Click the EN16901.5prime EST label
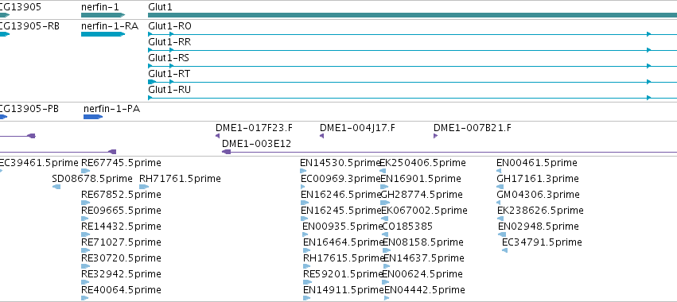Screen dimensions: 677x302 421,179
